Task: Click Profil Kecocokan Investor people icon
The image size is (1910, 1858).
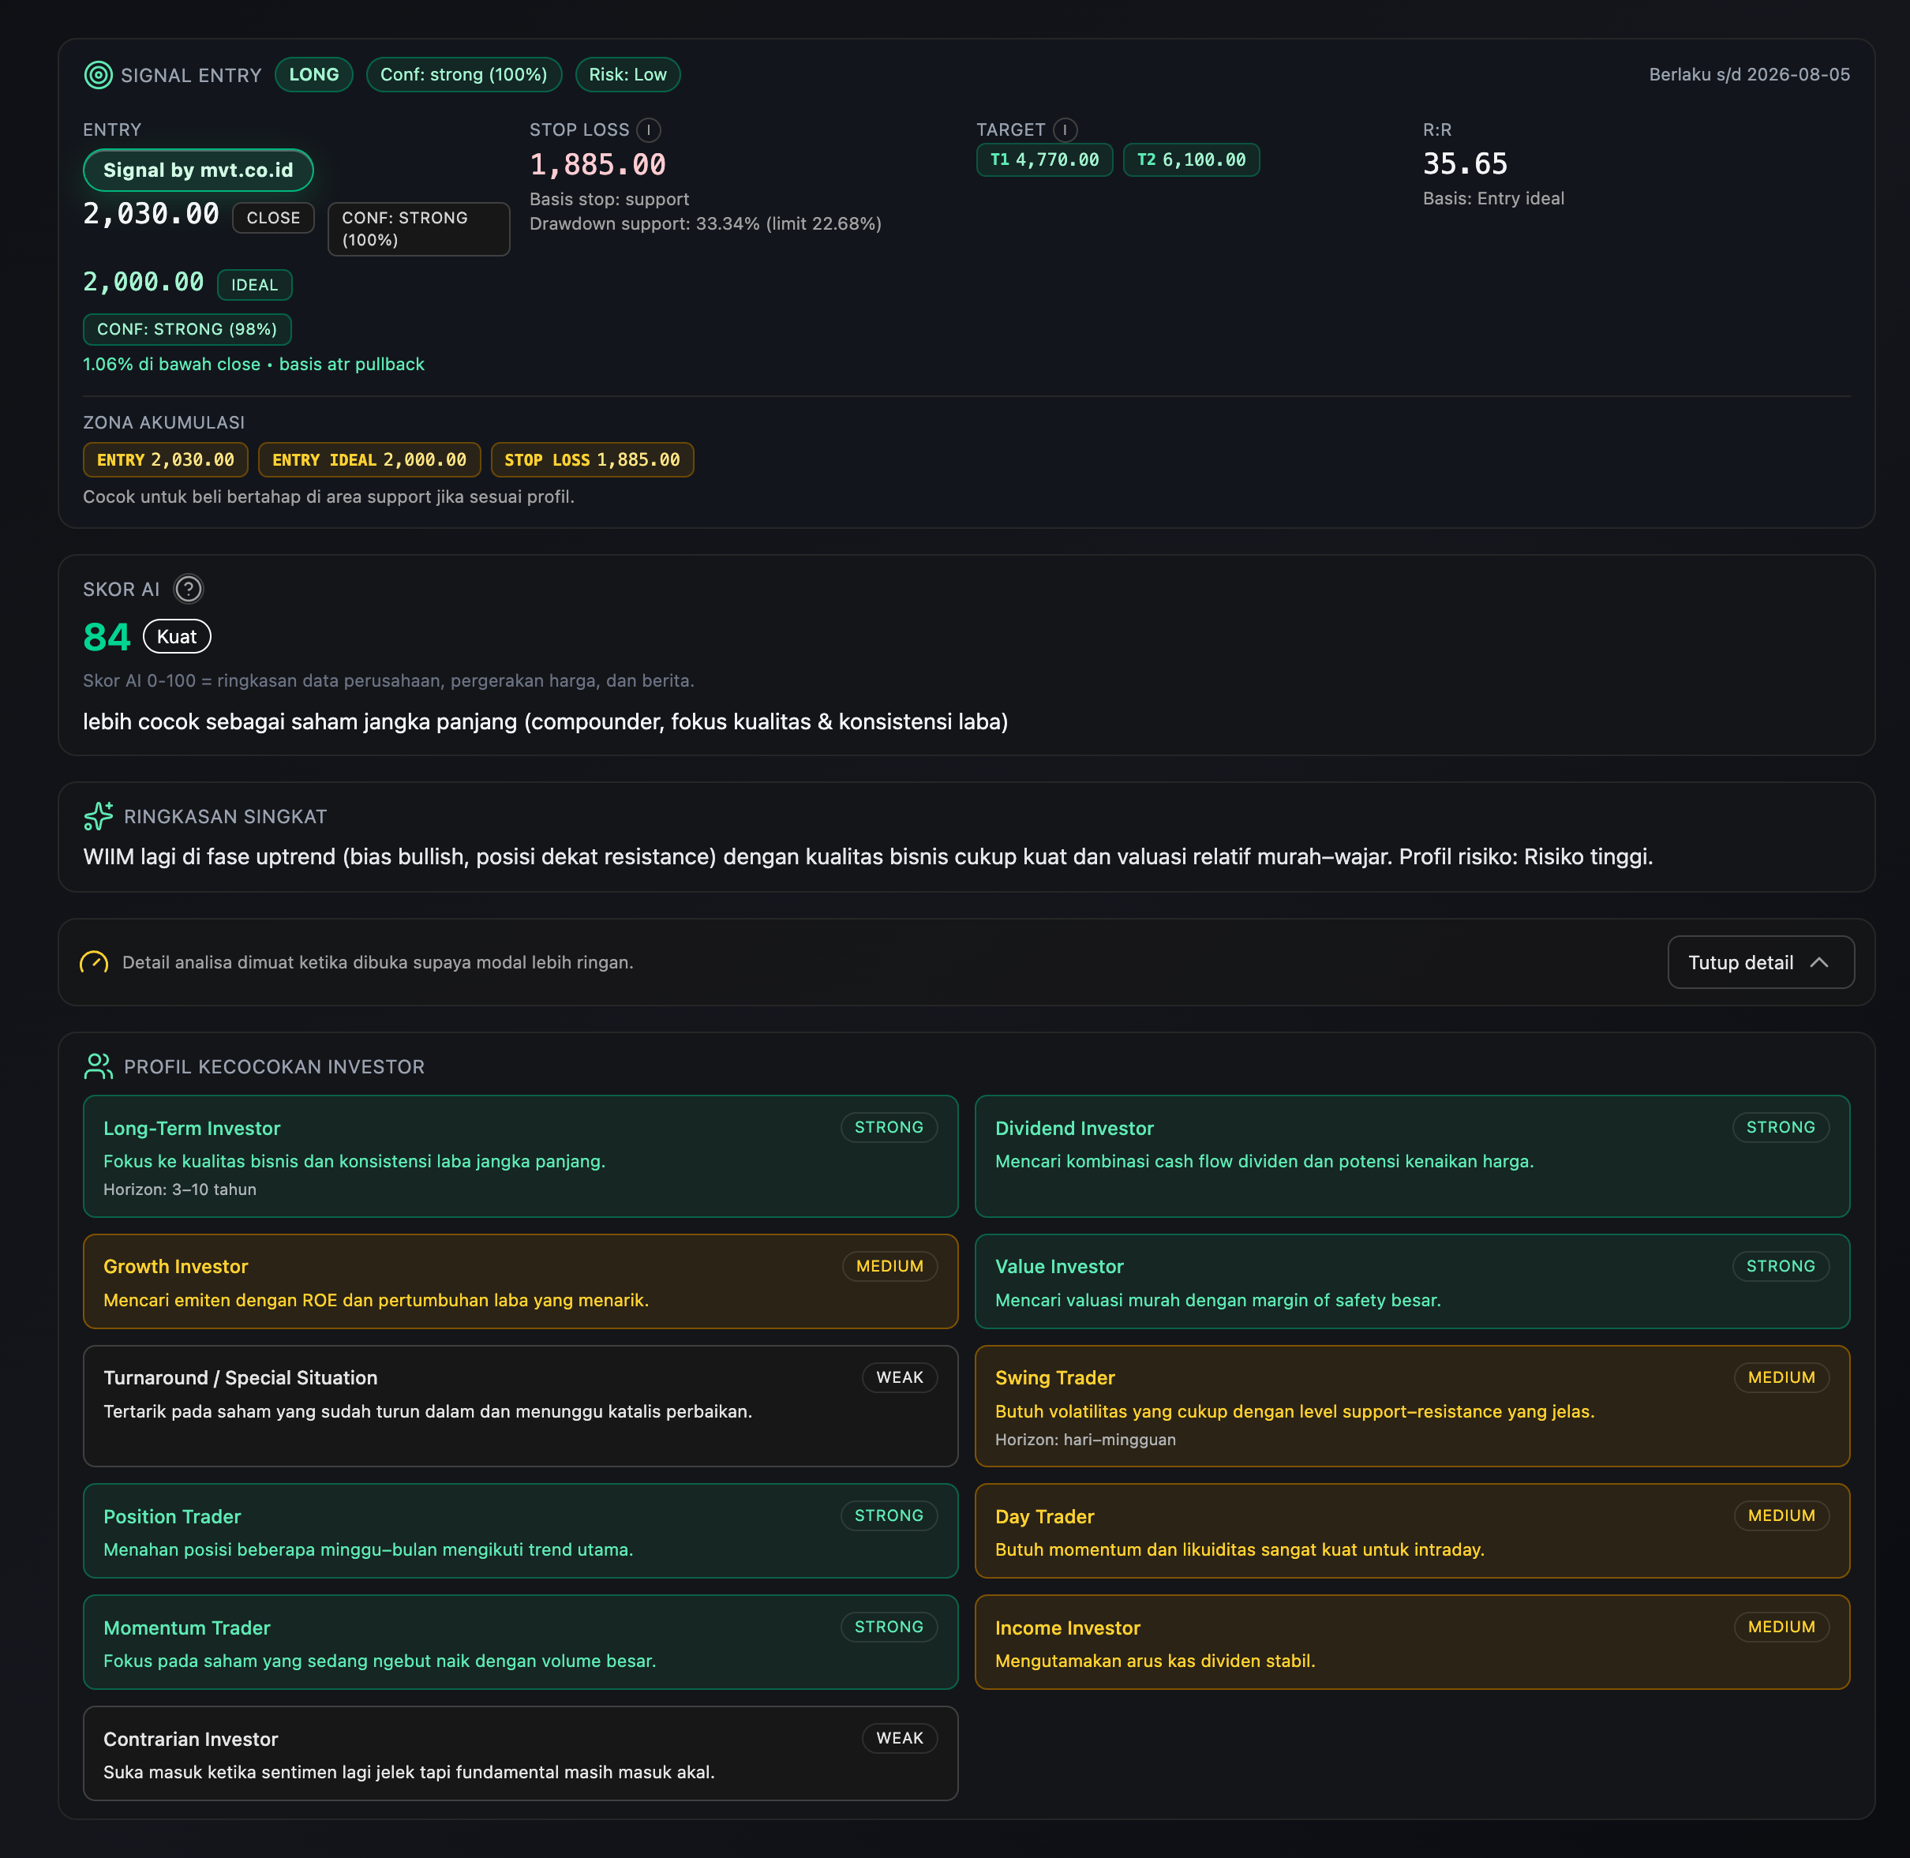Action: click(x=99, y=1066)
